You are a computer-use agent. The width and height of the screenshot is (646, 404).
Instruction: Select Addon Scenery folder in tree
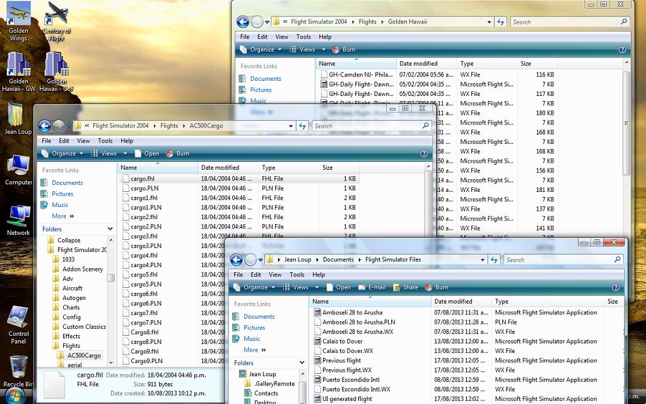click(83, 269)
